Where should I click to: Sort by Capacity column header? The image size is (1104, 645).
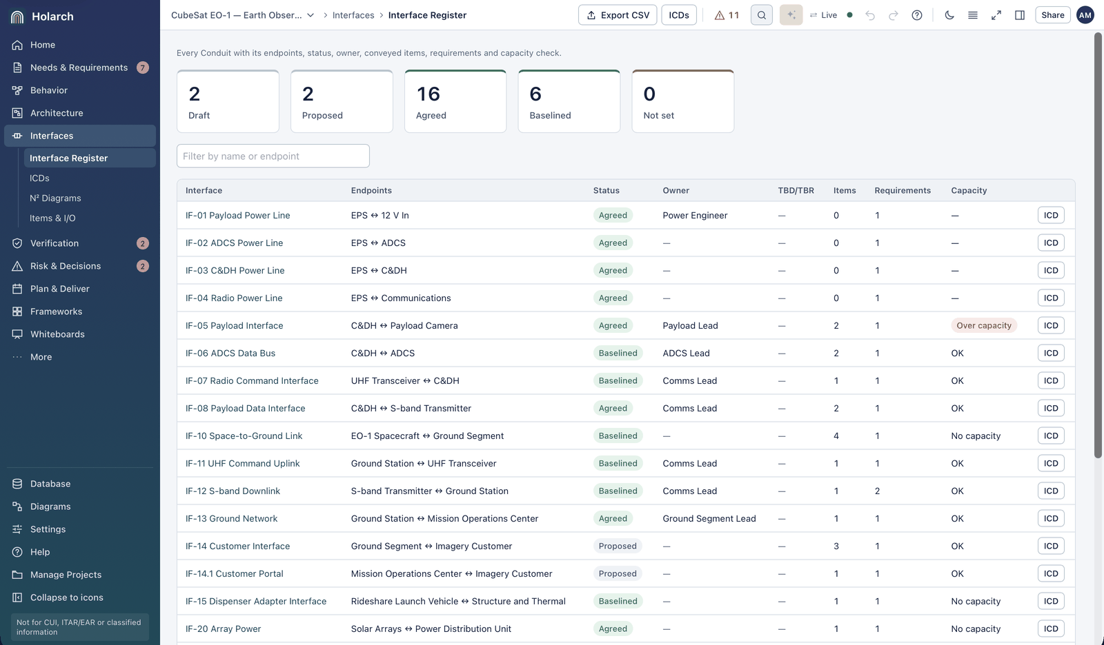(x=969, y=190)
